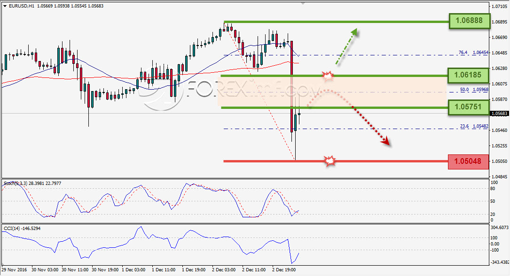This screenshot has height=276, width=510.
Task: Click CCI scale value -100
Action: 494,250
